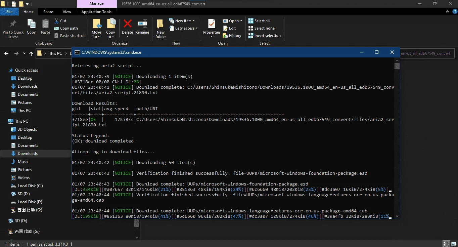
Task: Click the navigation pane scrollbar down arrow
Action: tap(137, 237)
